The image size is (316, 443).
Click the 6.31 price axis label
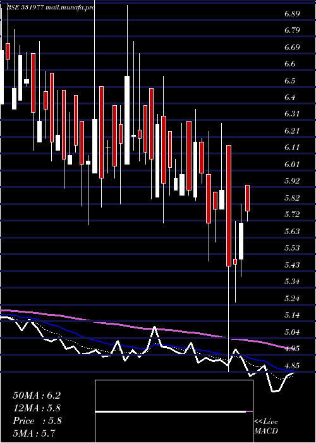pyautogui.click(x=292, y=114)
